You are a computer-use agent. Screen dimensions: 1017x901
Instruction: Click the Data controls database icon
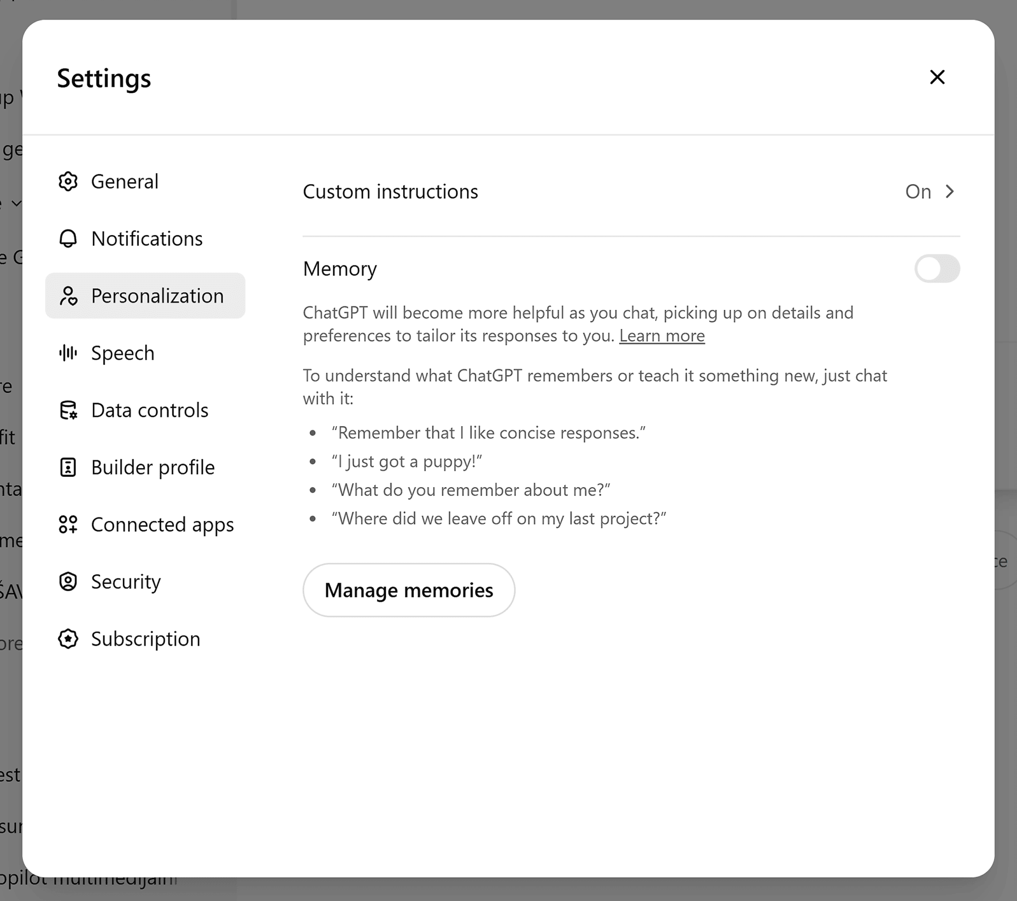pyautogui.click(x=68, y=411)
